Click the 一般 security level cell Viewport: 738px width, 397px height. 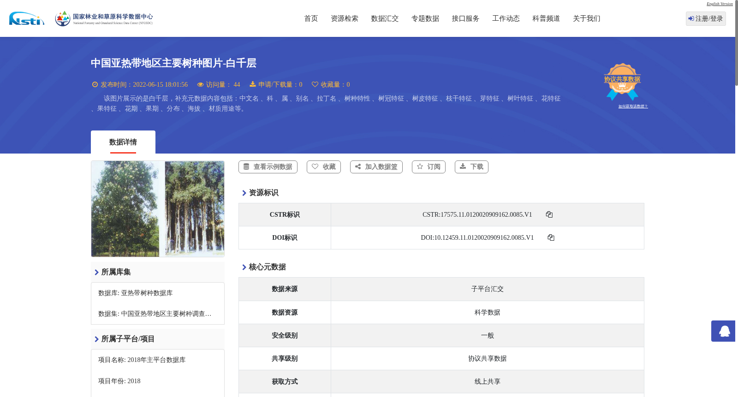[488, 335]
